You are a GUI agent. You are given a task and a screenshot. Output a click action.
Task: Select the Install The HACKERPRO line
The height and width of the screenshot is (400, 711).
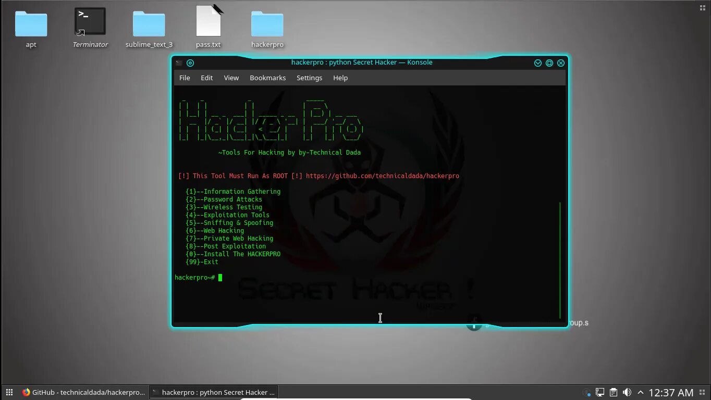[x=233, y=254]
